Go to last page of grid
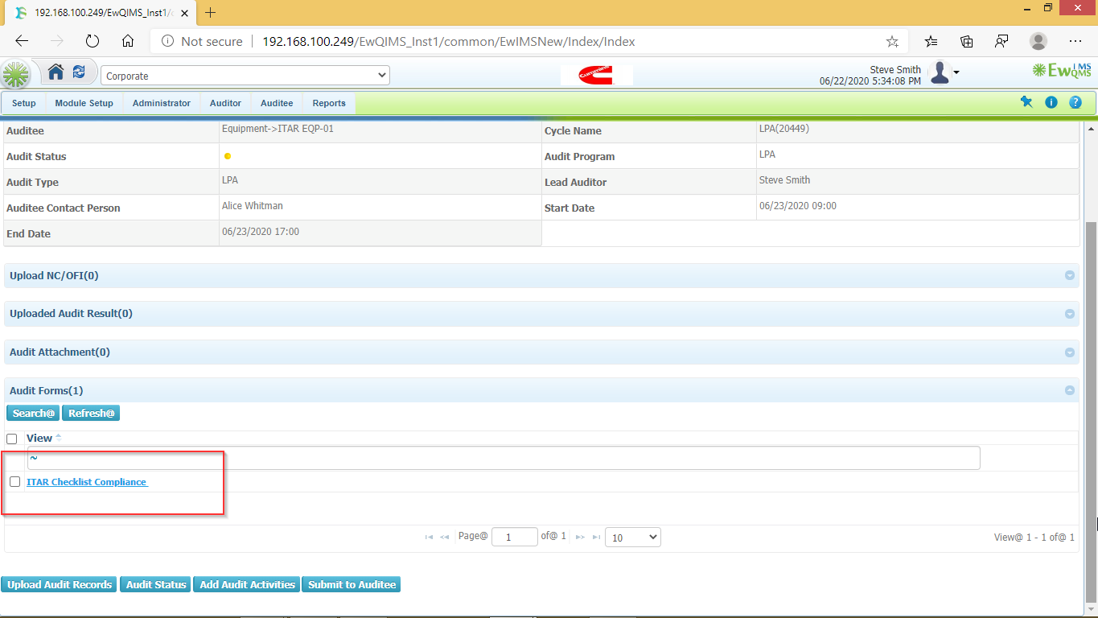1098x618 pixels. [596, 537]
